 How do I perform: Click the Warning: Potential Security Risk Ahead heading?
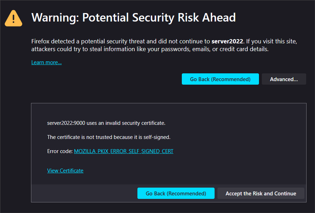coord(134,18)
